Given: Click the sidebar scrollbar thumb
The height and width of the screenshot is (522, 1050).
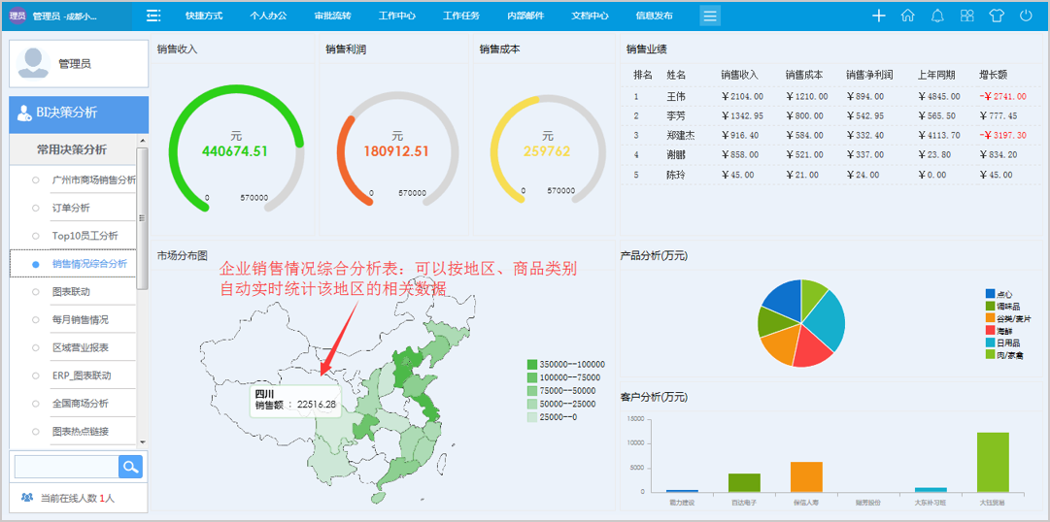Looking at the screenshot, I should click(142, 218).
